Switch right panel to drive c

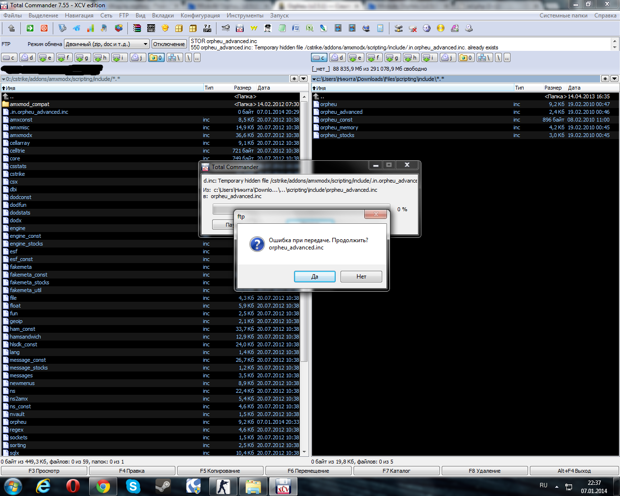(319, 58)
